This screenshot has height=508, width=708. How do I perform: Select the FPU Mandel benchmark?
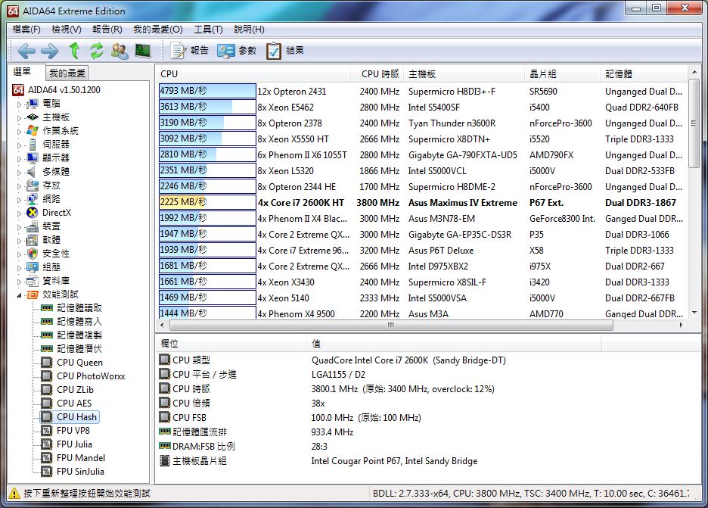81,458
